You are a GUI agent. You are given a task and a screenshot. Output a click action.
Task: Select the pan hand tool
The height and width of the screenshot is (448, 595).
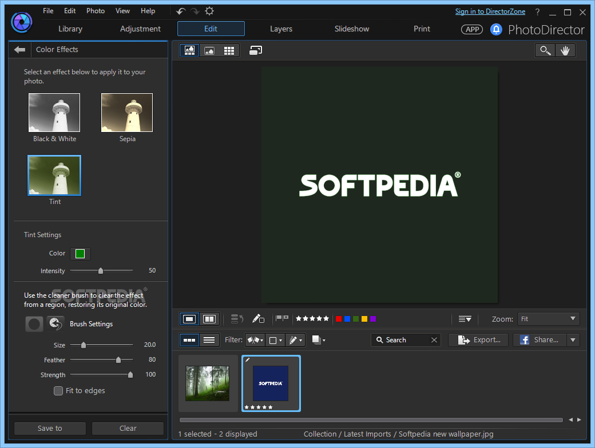[x=565, y=50]
